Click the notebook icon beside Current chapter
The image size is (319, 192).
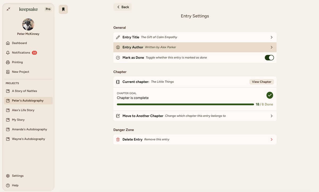click(118, 82)
